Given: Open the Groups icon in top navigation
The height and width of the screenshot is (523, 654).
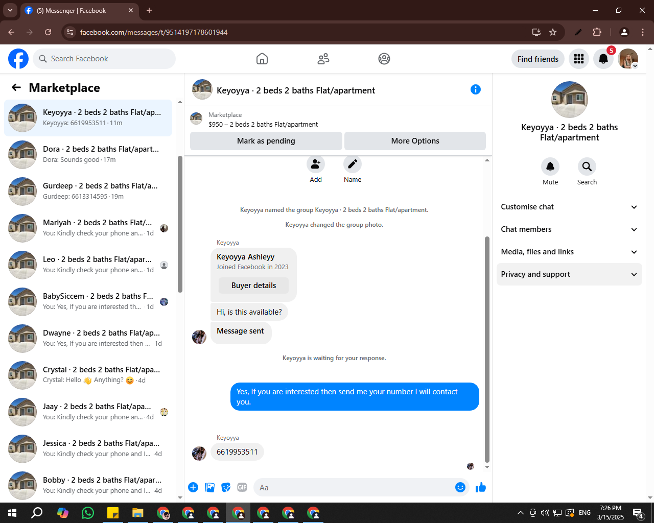Looking at the screenshot, I should point(384,59).
